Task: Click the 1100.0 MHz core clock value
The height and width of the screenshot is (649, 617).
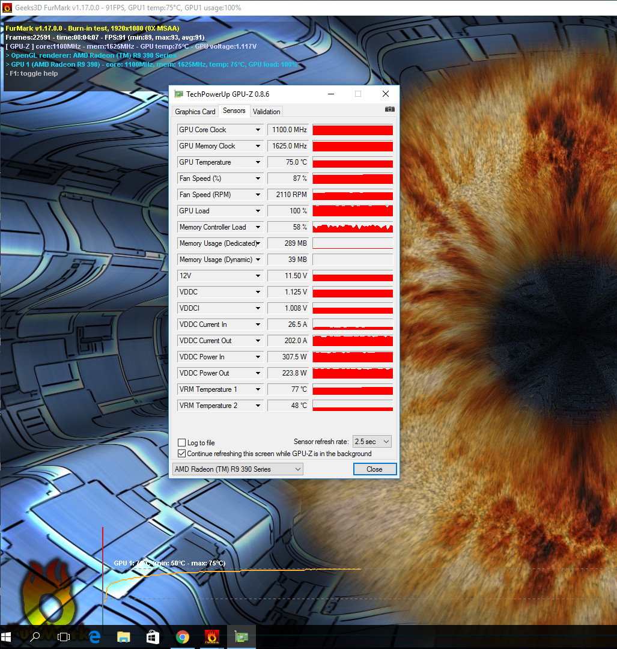Action: 288,130
